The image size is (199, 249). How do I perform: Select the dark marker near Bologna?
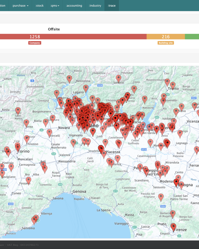click(x=176, y=183)
